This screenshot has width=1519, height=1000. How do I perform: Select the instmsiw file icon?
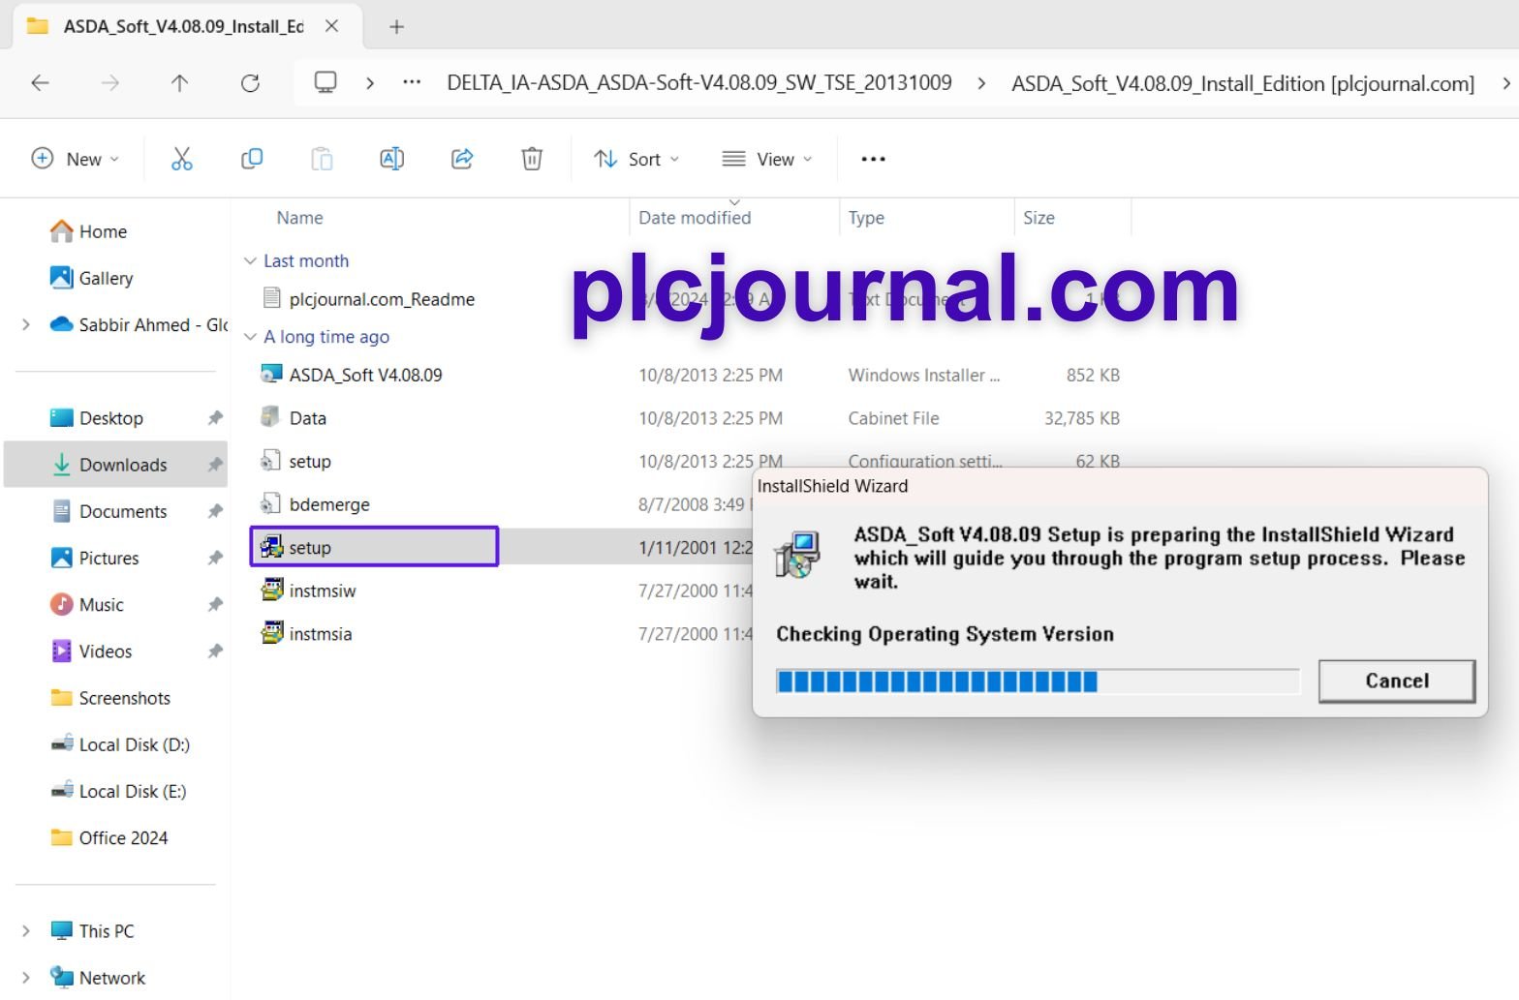coord(271,590)
